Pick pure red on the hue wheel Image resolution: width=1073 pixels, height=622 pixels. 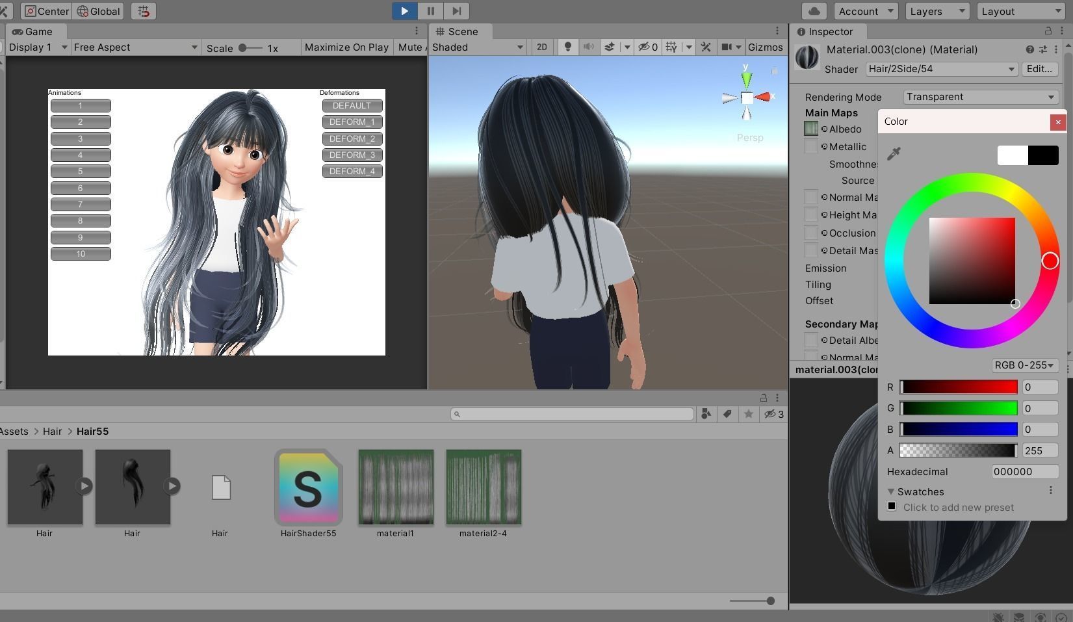pos(1051,260)
